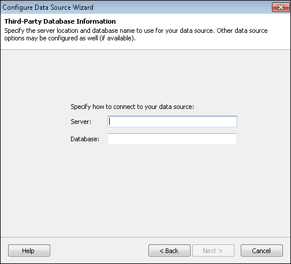Cancel the data source wizard
The height and width of the screenshot is (264, 291).
point(262,251)
